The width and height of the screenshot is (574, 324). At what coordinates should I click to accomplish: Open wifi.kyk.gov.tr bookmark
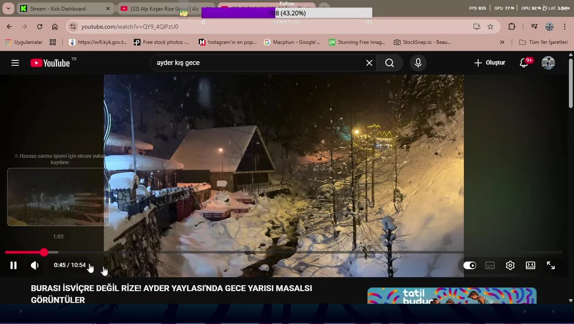[98, 42]
